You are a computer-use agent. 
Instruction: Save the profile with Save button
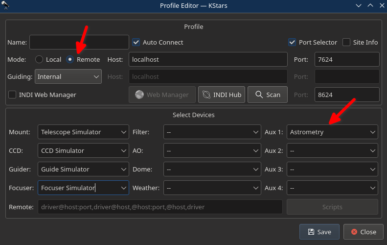(x=319, y=232)
